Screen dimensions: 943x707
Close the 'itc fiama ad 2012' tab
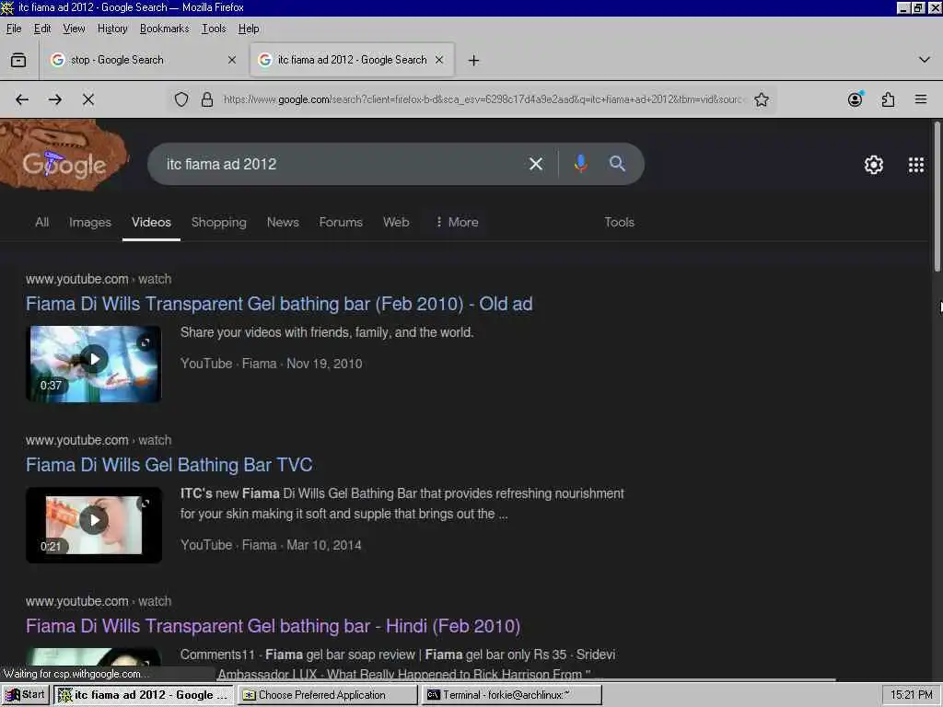point(439,60)
